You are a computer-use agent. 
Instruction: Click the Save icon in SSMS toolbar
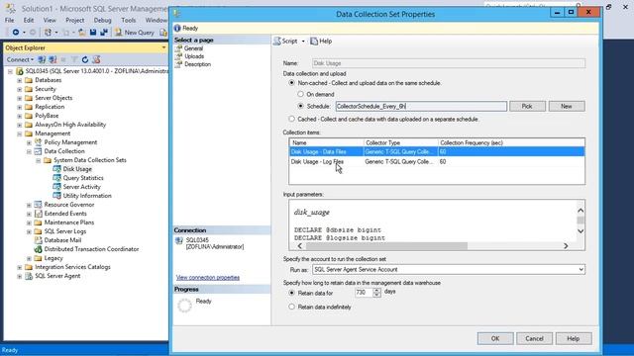[93, 33]
